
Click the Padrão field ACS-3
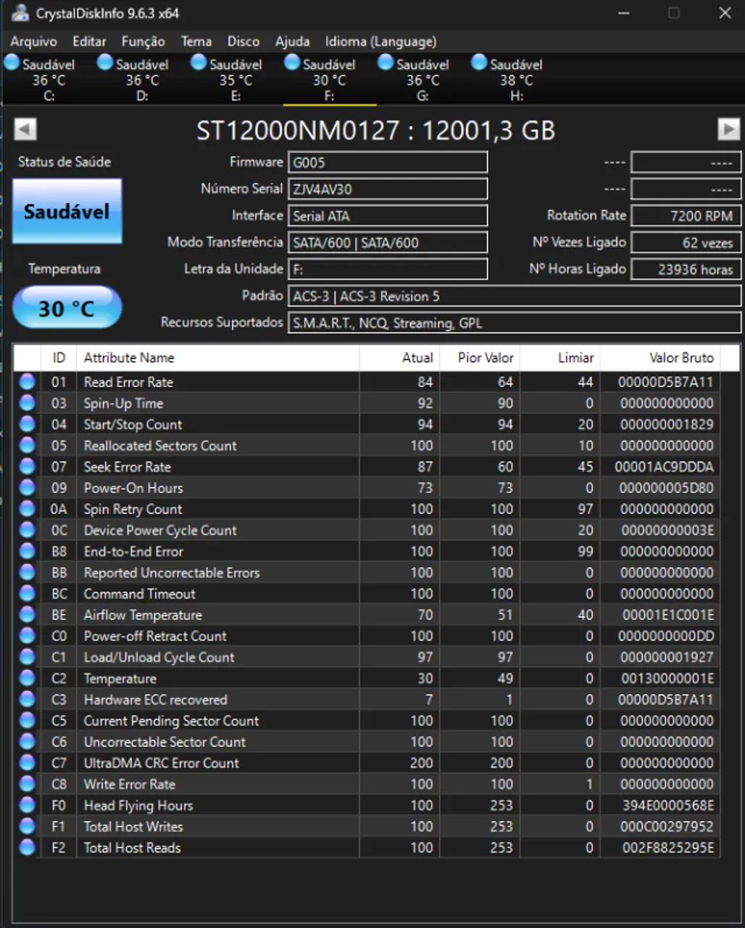[x=515, y=296]
